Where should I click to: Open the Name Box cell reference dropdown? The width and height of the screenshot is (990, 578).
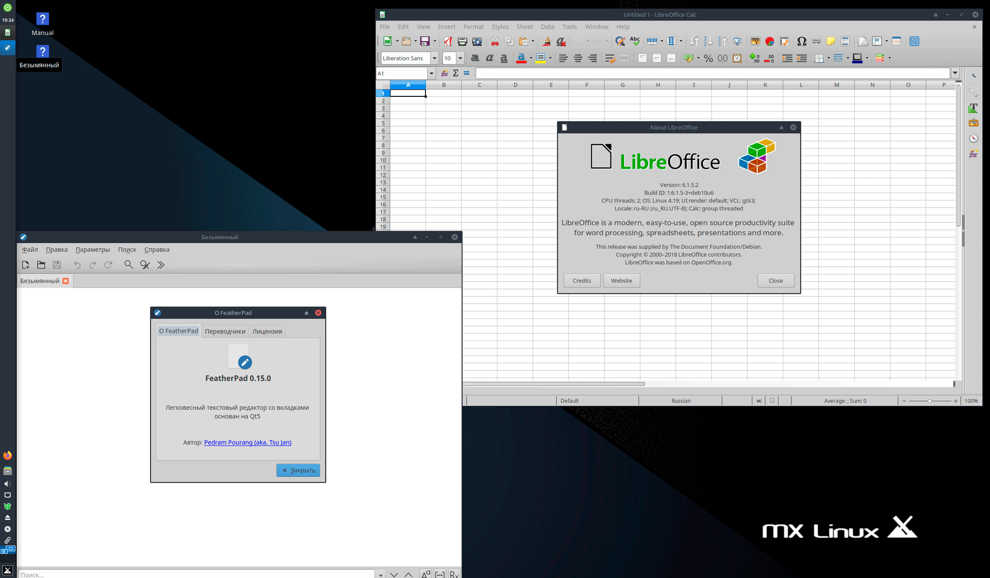[432, 74]
